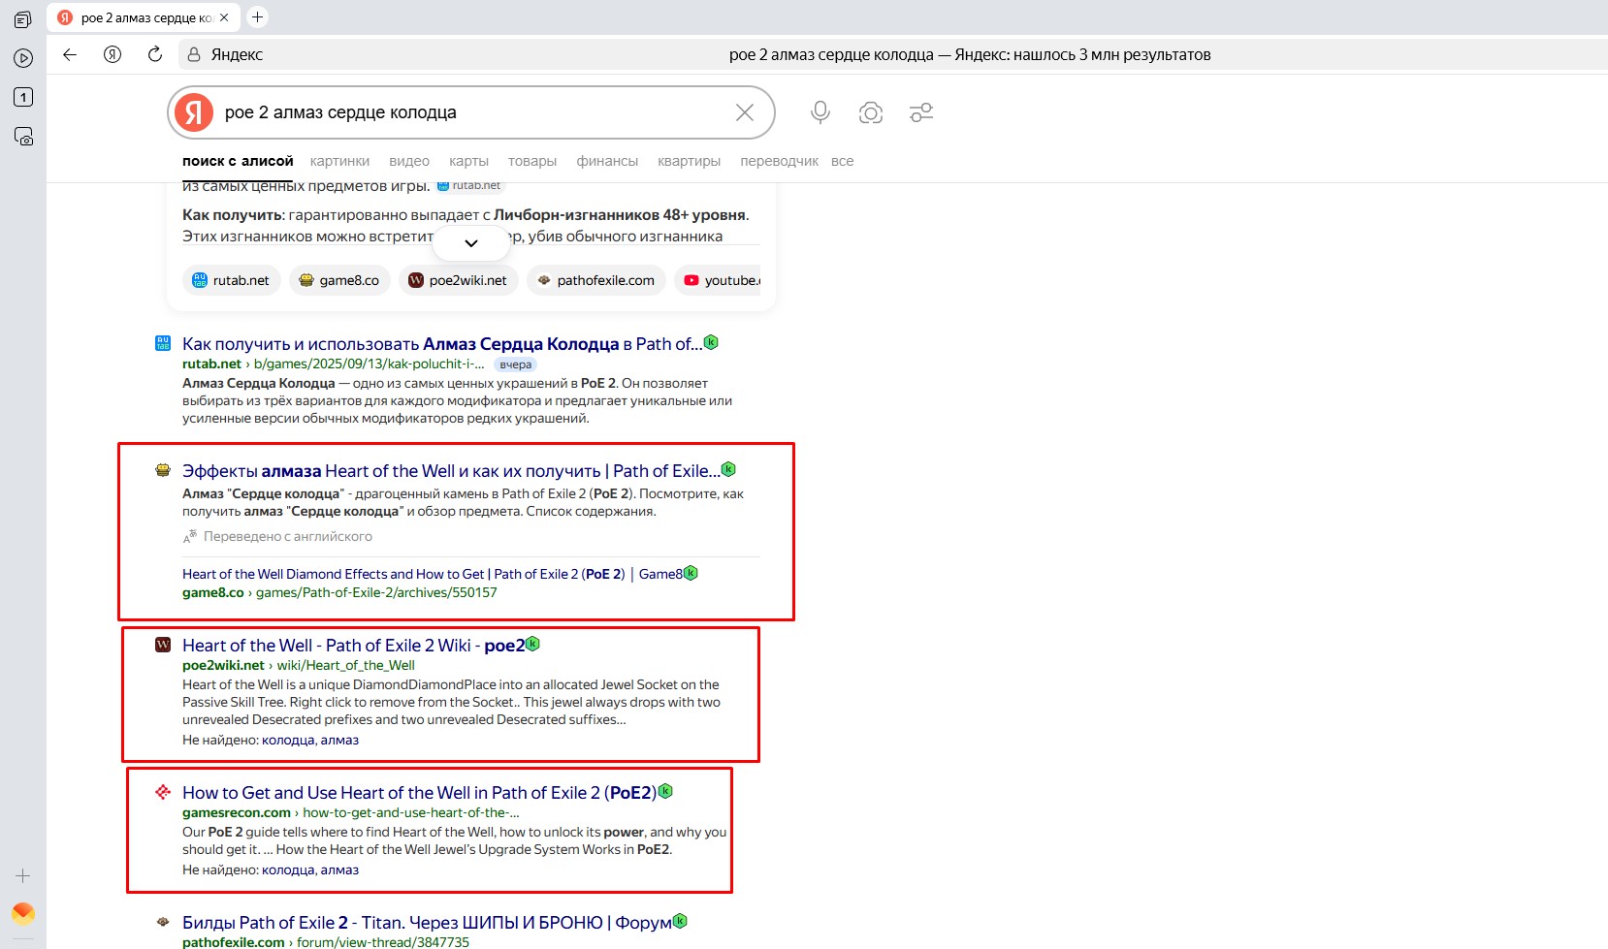Open search settings sliders icon

[x=920, y=112]
